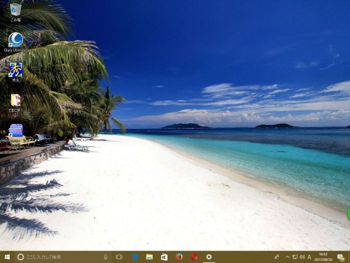Select the bottom desktop shortcut below たまに使う

(15, 131)
